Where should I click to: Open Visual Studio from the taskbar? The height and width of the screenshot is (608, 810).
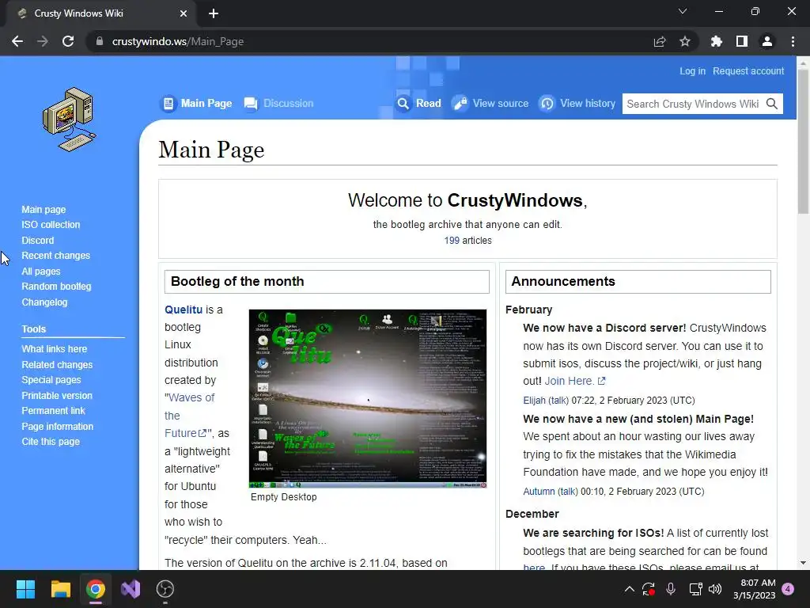131,589
